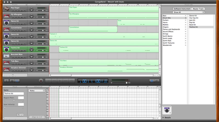Collapse the editor Track header arrow

(x=26, y=87)
